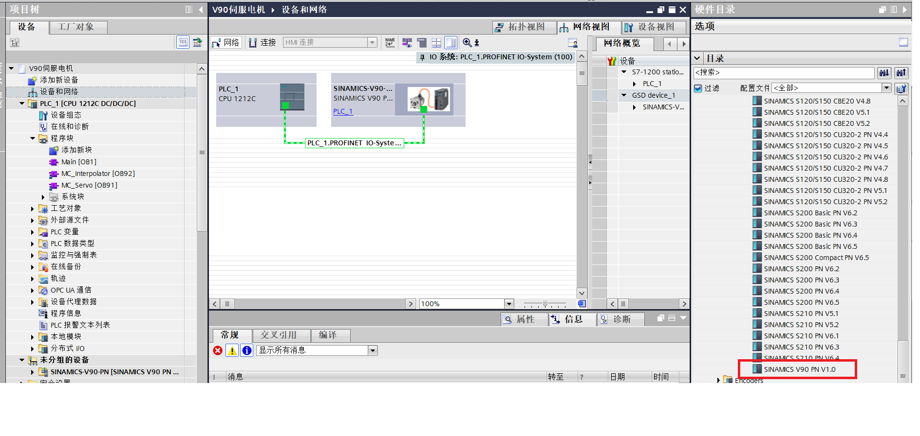Toggle the yellow warning messages filter
920x436 pixels.
[x=232, y=350]
